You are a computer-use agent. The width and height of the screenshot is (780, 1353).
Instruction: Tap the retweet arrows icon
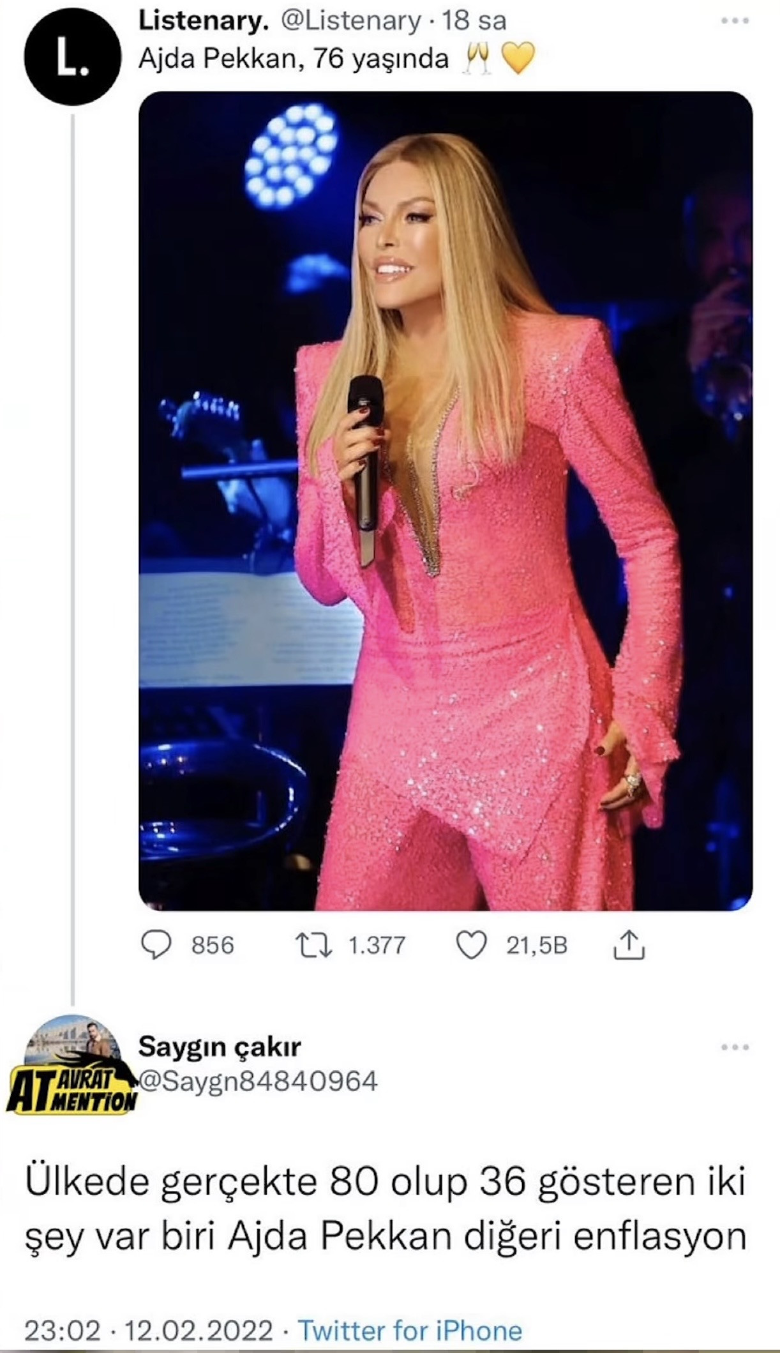click(312, 945)
